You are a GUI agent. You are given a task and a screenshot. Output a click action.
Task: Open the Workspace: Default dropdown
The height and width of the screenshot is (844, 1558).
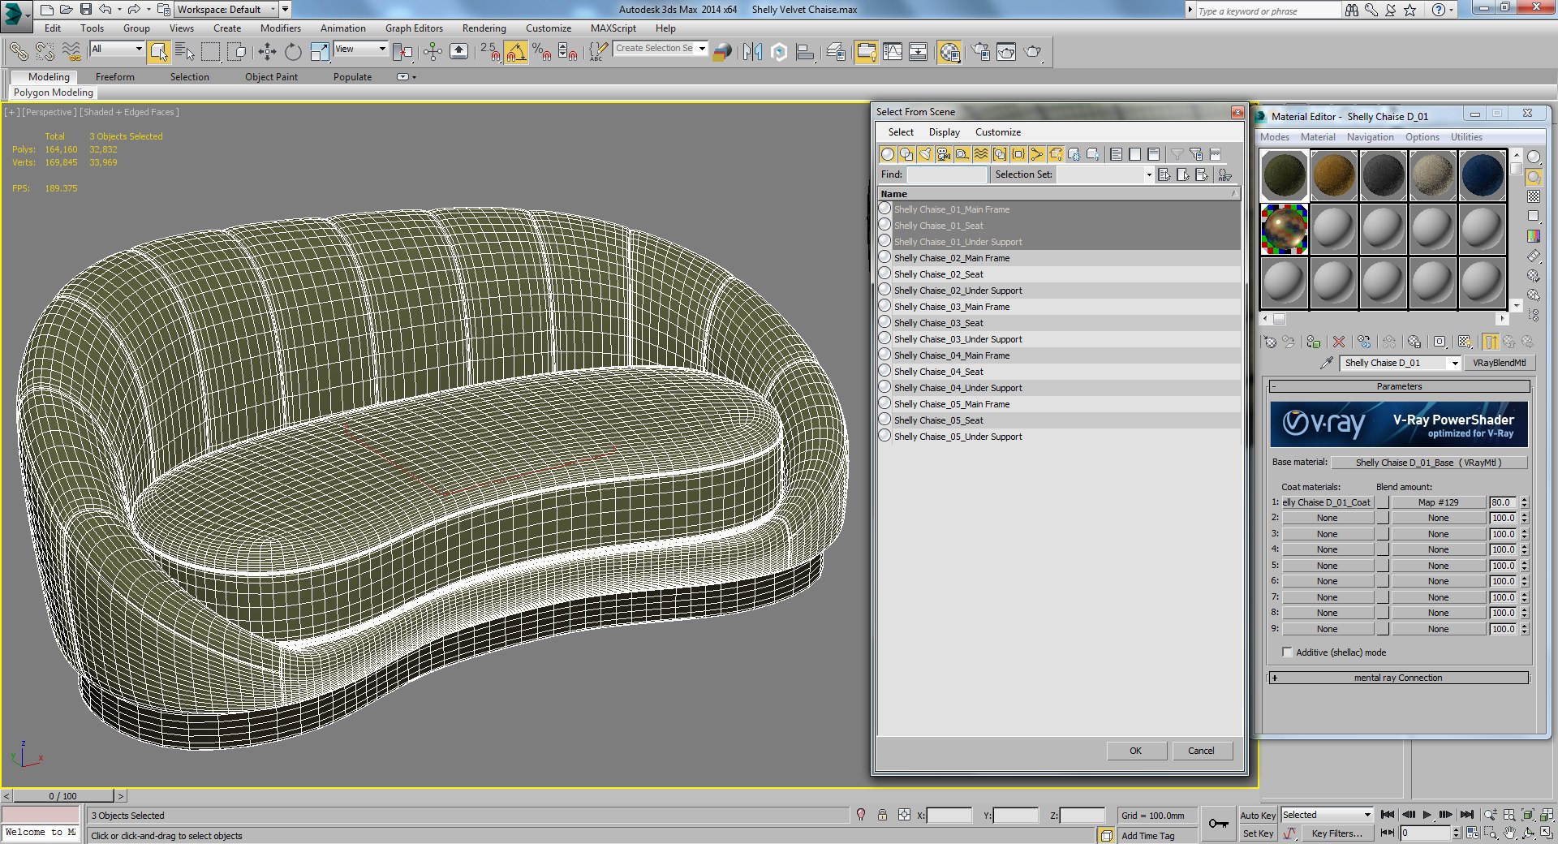pyautogui.click(x=226, y=10)
